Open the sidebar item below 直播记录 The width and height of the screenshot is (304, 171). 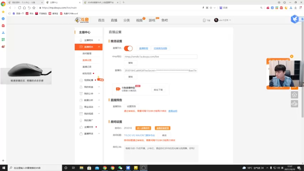[x=87, y=73]
